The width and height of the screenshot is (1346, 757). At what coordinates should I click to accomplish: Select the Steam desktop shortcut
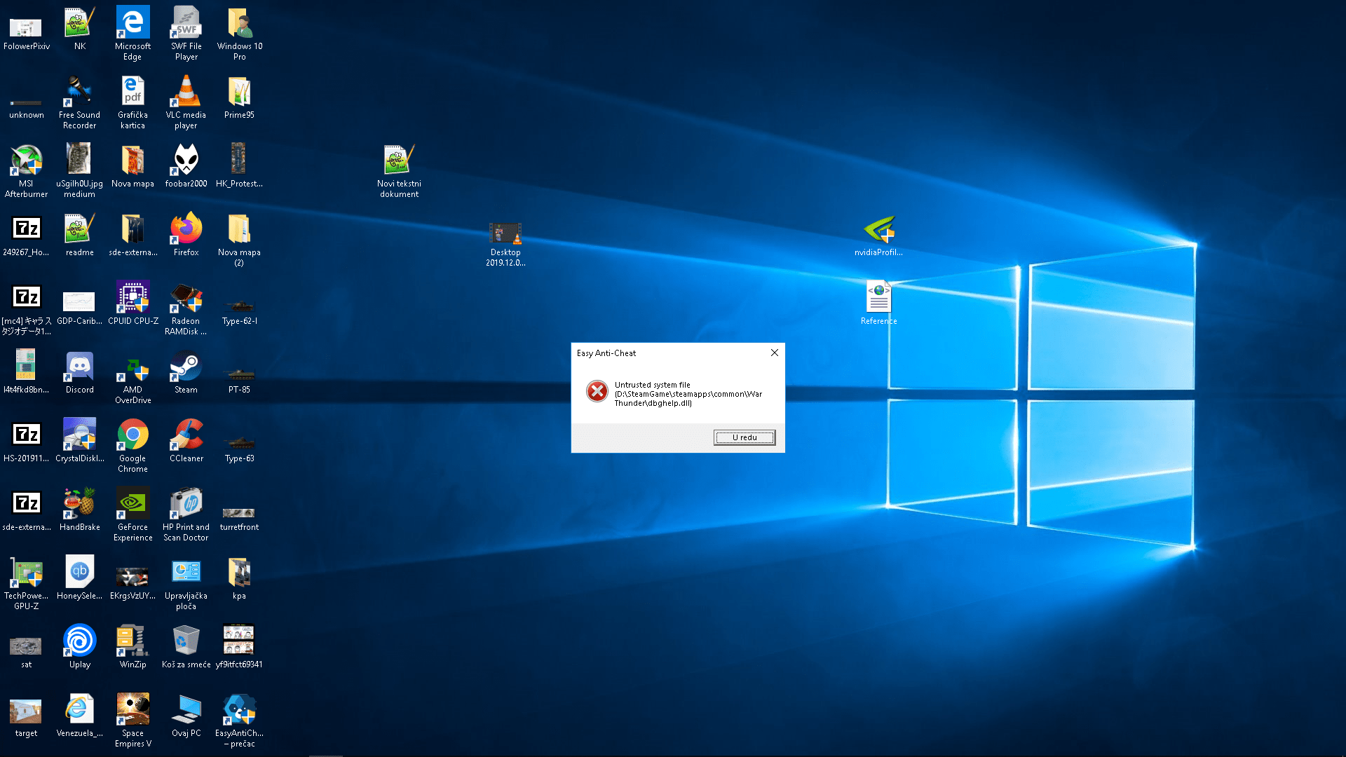click(x=186, y=371)
